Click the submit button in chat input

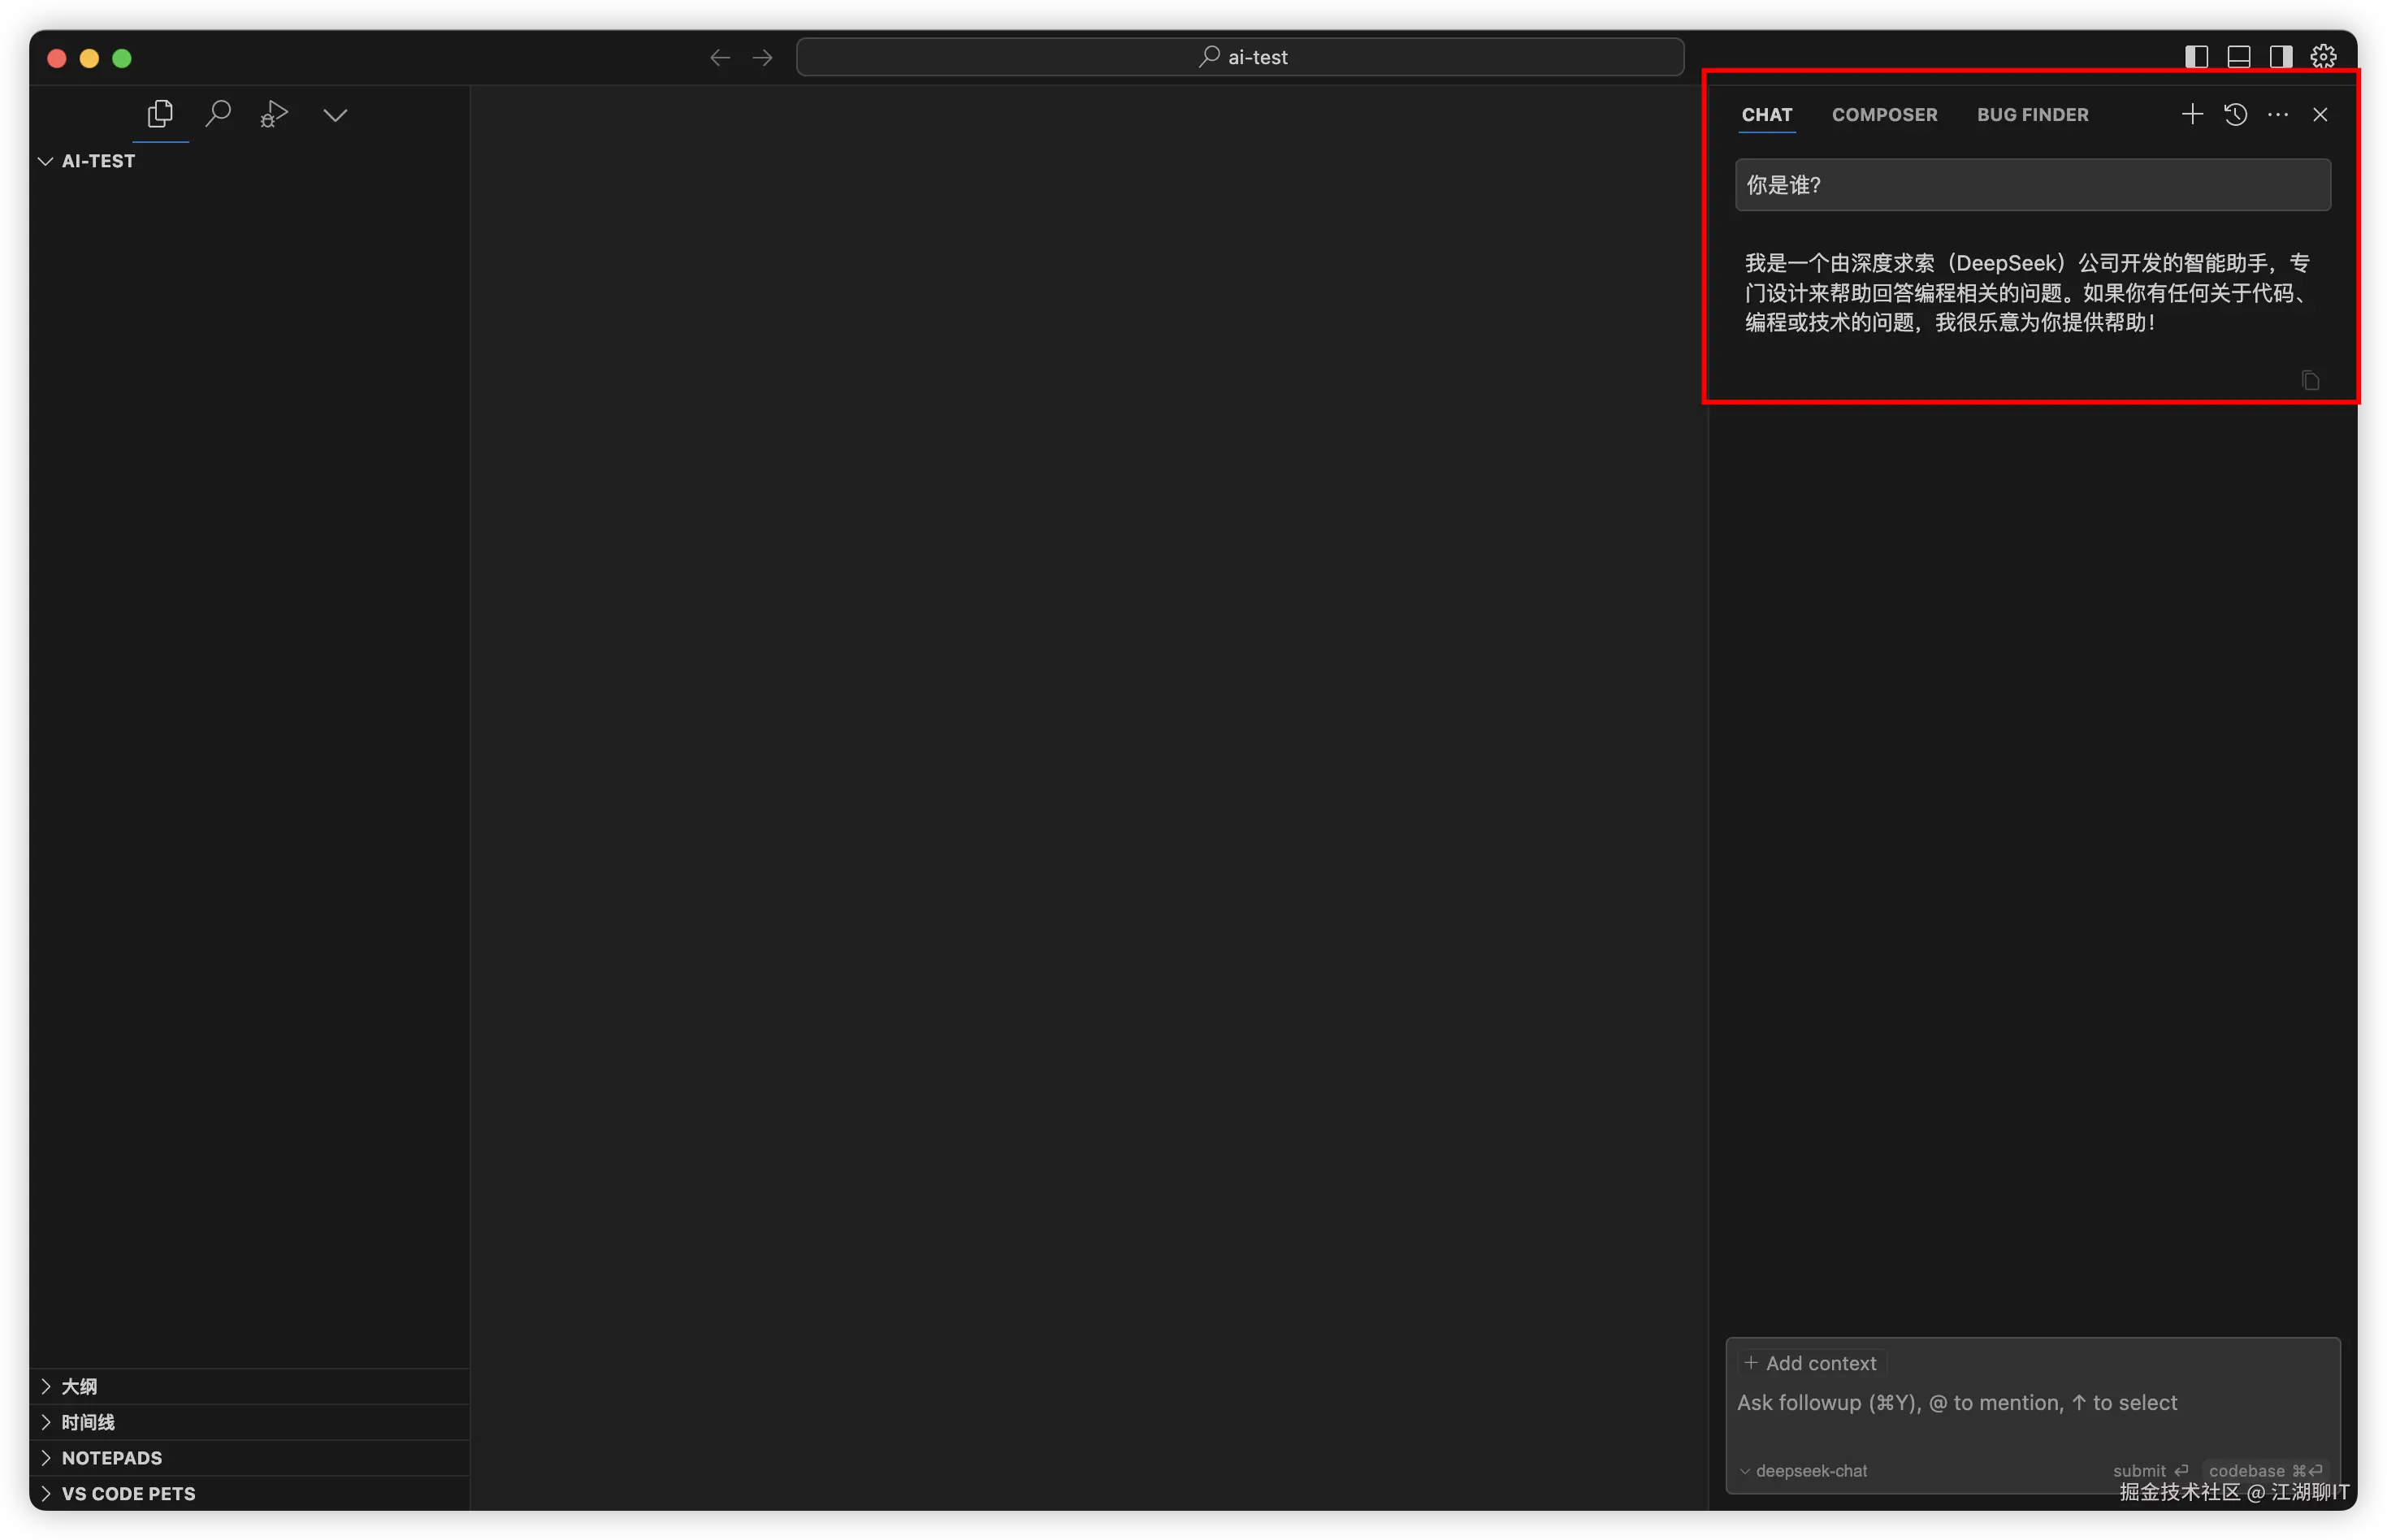[2148, 1470]
